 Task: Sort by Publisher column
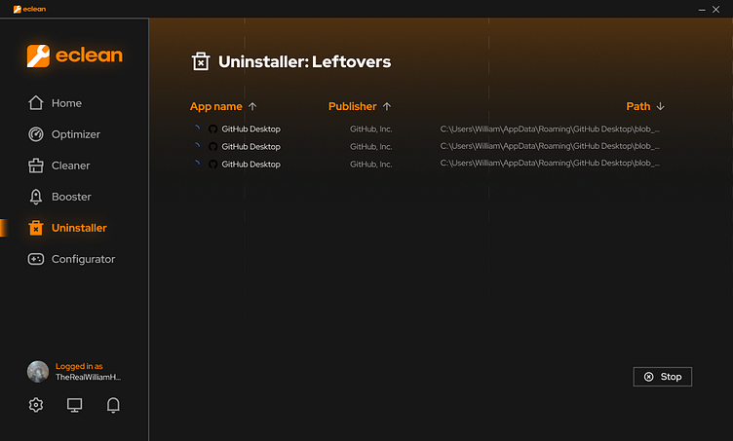click(360, 106)
